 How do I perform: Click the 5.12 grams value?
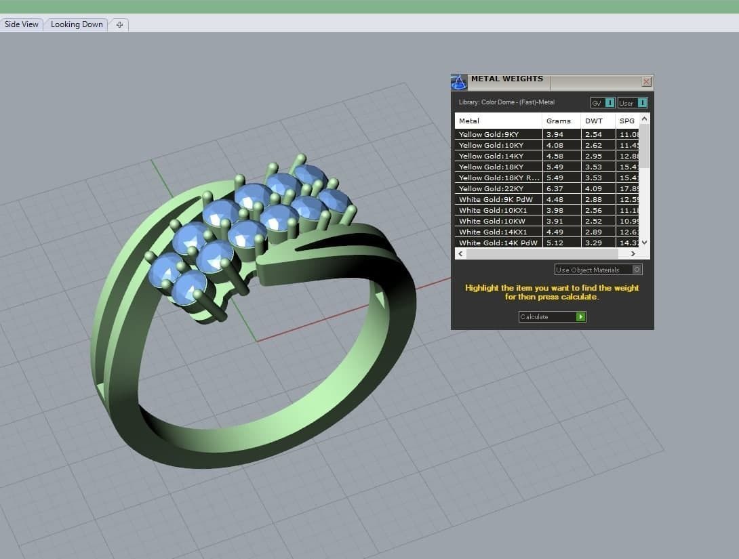pos(555,243)
